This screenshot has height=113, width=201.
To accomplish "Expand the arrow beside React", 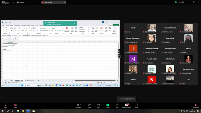I will click(x=101, y=105).
